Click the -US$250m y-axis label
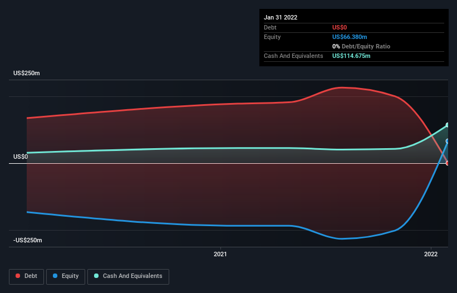Screen dimensions: 457x293 [x=28, y=240]
